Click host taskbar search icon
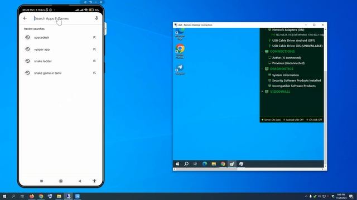 (x=13, y=196)
